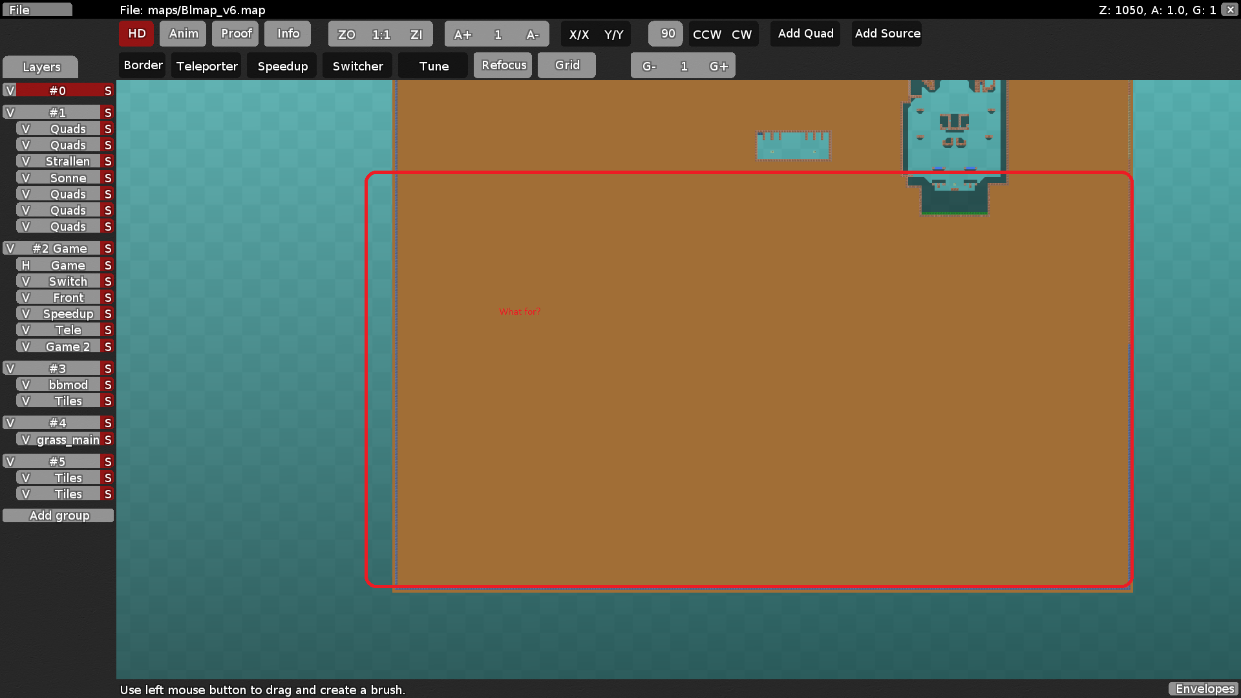Screen dimensions: 1241x698
Task: Create a new group via Add group
Action: (59, 515)
